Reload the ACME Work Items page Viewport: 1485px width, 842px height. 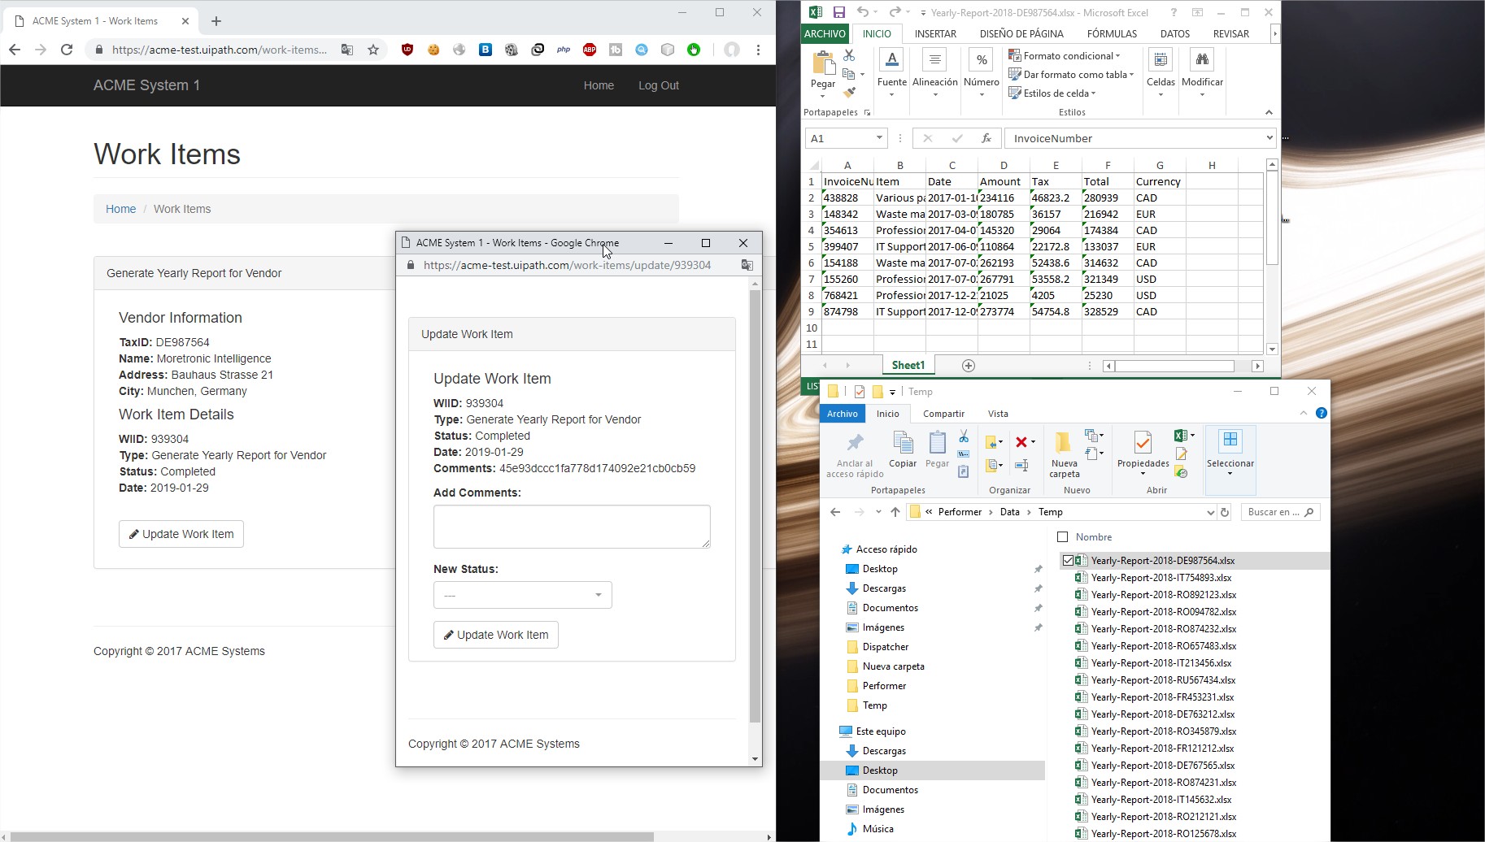[x=67, y=50]
